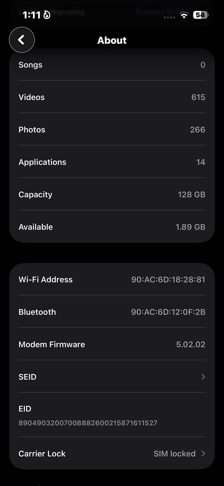Tap the flame icon beside the time
The height and width of the screenshot is (486, 224).
click(47, 15)
